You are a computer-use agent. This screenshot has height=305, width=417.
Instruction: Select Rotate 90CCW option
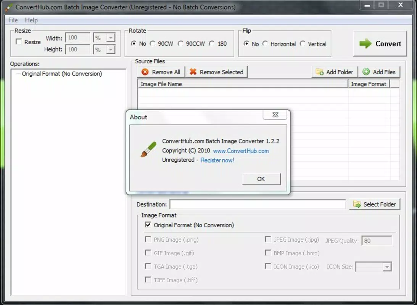180,43
